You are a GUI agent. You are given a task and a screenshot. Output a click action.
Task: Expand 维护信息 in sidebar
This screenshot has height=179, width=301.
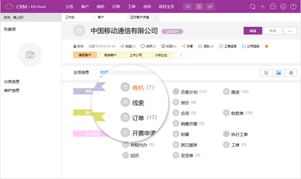tap(12, 90)
